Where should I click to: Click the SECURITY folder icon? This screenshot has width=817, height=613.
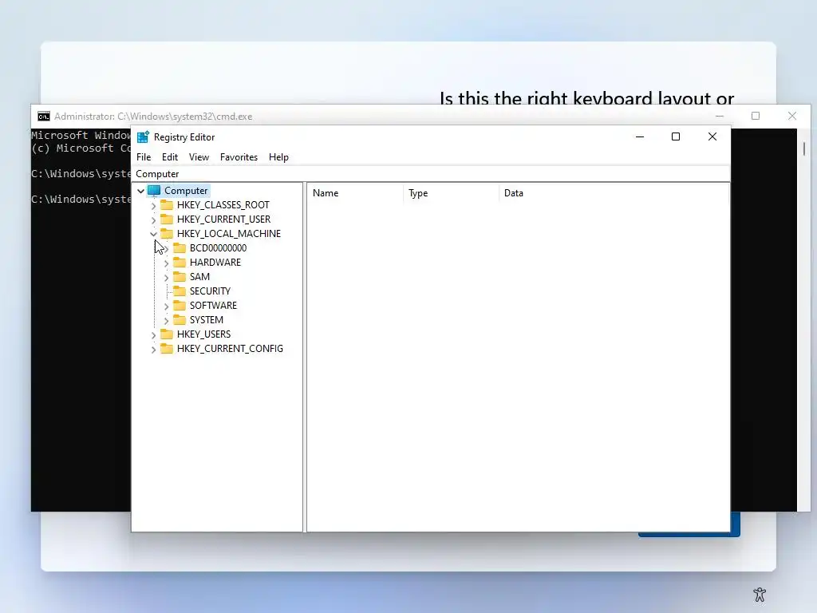(x=180, y=291)
